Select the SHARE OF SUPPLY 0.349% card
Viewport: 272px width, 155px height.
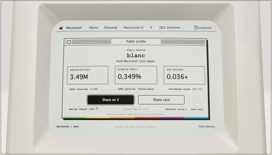(136, 75)
